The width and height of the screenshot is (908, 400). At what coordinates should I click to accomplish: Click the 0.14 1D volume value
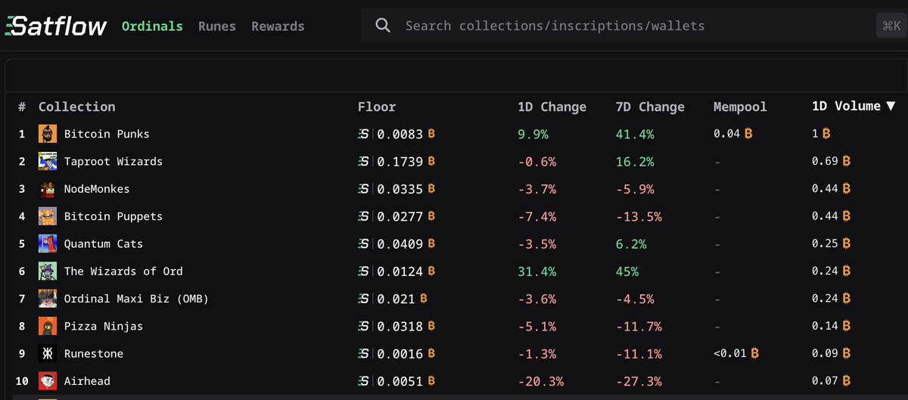pyautogui.click(x=825, y=326)
